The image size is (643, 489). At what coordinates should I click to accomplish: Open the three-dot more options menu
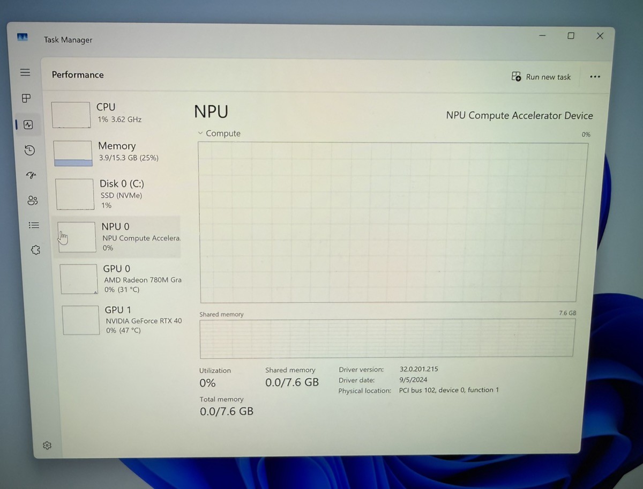click(595, 77)
